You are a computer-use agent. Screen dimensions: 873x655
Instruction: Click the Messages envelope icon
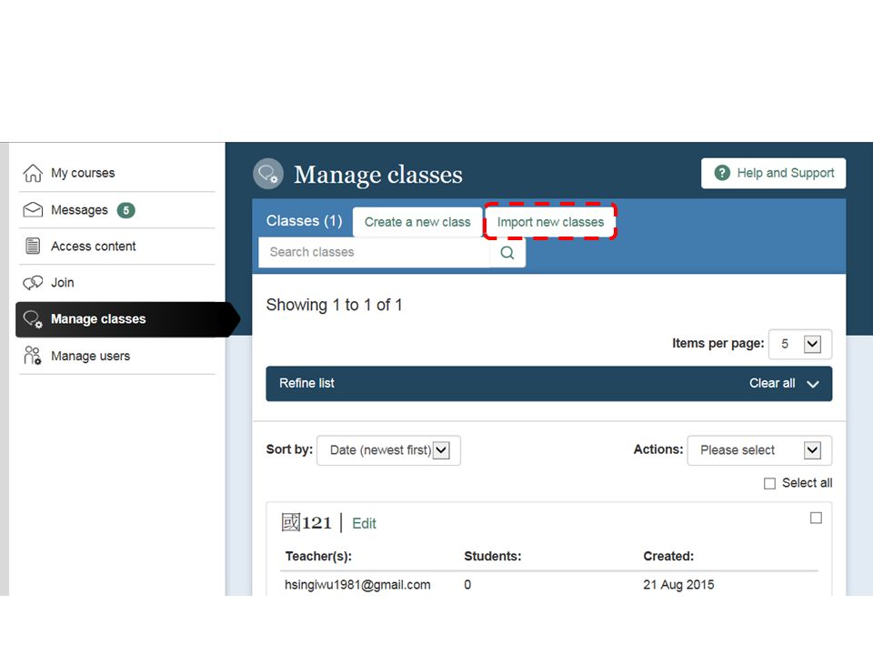tap(33, 210)
